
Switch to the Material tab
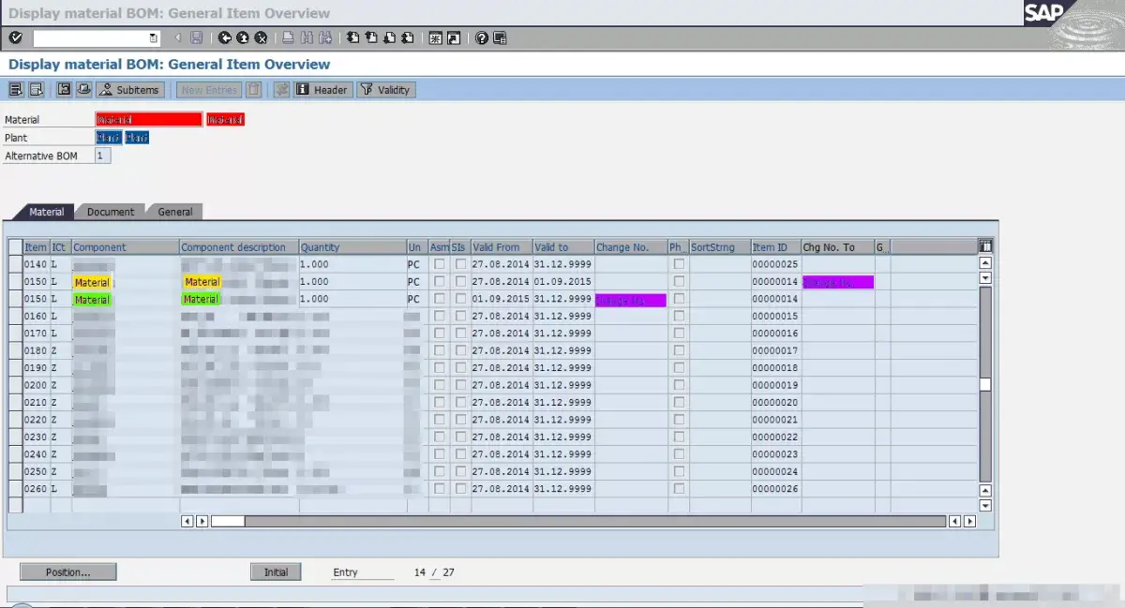click(46, 212)
